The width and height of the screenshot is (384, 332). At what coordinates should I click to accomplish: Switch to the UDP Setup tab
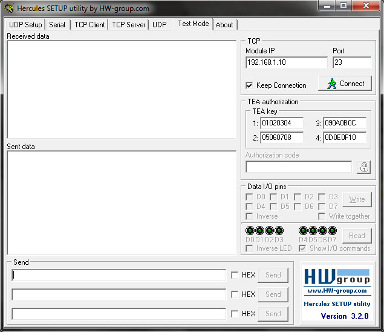[x=25, y=25]
